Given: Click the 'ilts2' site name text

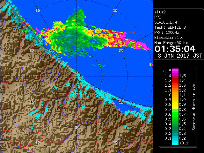Looking at the screenshot, I should (x=160, y=12).
